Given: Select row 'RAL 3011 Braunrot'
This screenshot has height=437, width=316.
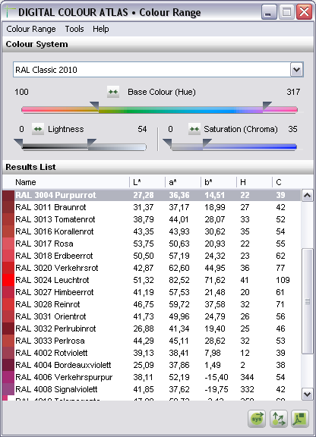Looking at the screenshot, I should point(152,207).
